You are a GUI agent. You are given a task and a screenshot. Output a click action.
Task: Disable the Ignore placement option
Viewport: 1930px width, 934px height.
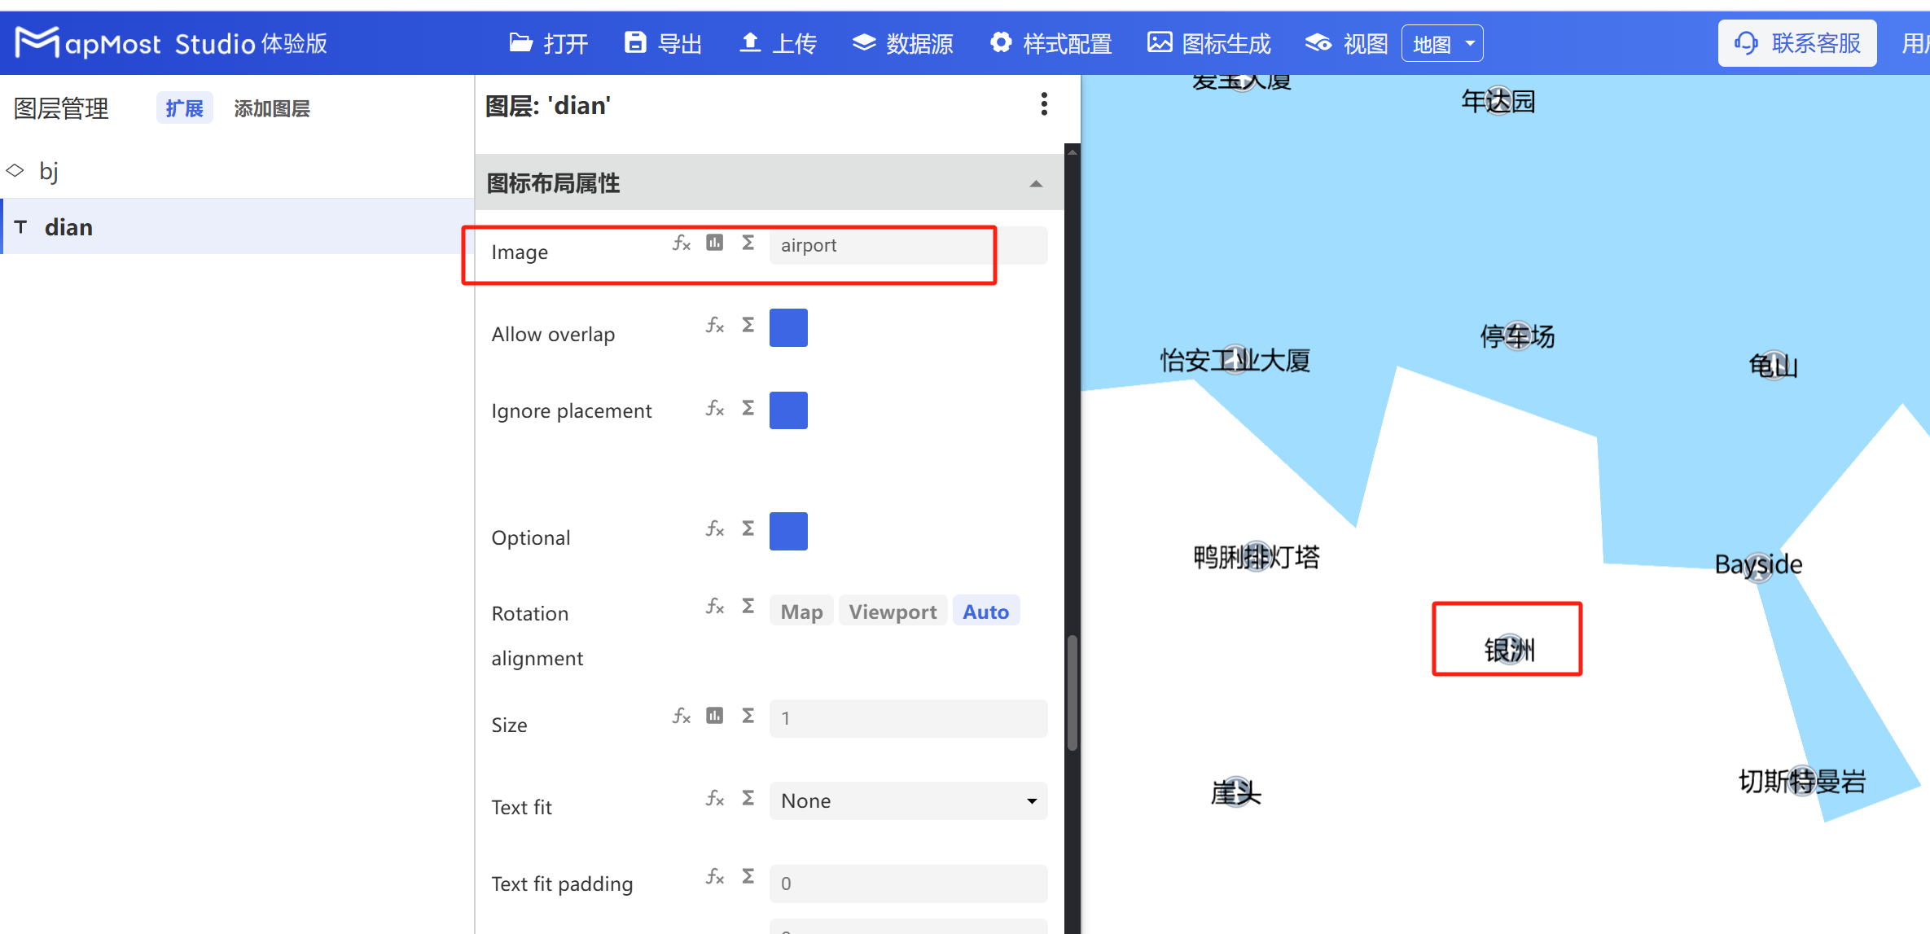pyautogui.click(x=787, y=410)
